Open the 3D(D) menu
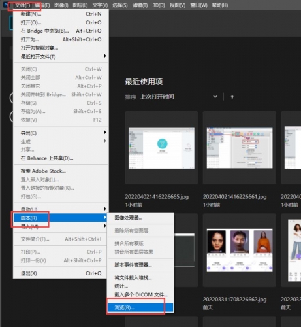This screenshot has width=301, height=327. point(159,5)
